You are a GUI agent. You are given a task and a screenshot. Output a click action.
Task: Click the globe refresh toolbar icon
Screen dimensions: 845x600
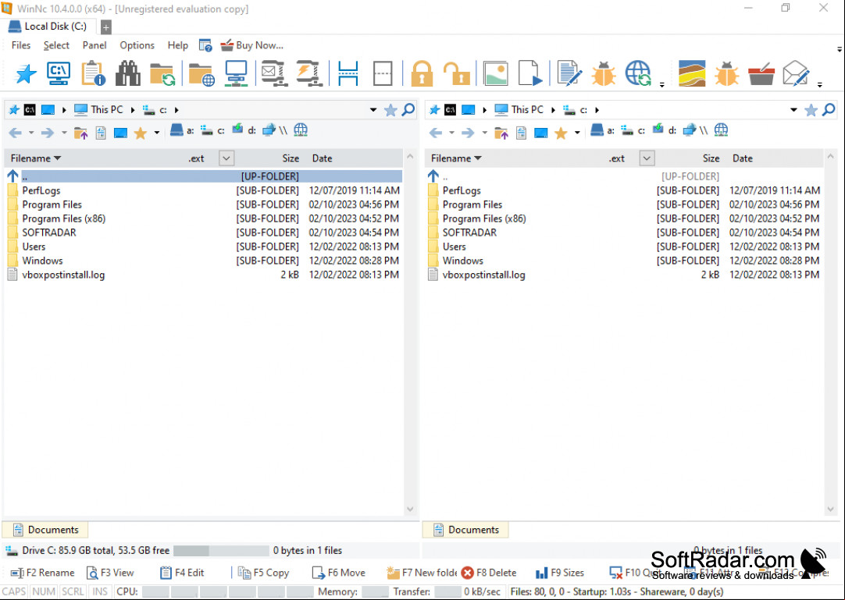click(x=638, y=73)
